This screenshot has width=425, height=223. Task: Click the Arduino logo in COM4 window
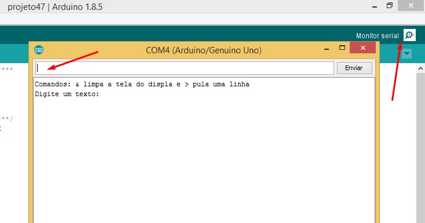39,50
